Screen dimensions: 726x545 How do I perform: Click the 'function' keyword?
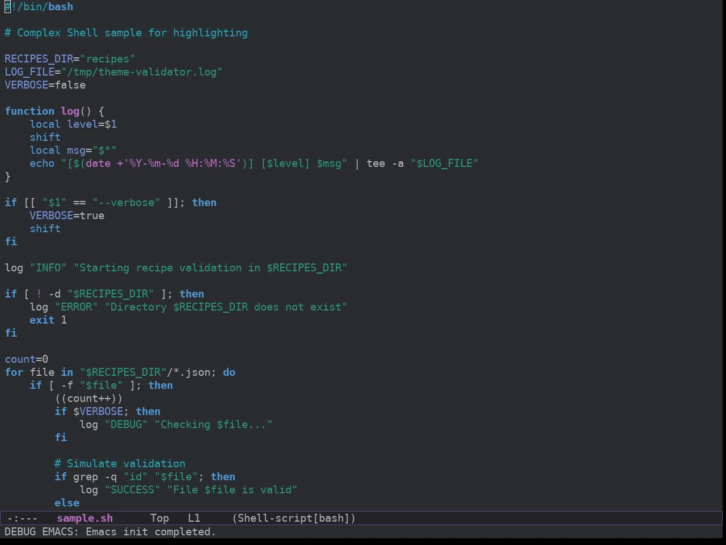(29, 111)
